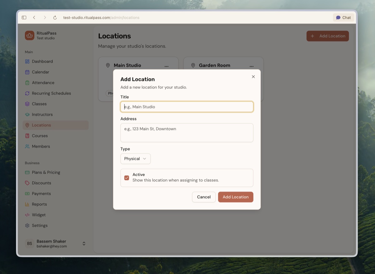The height and width of the screenshot is (274, 375).
Task: Click the Address text area
Action: (187, 133)
